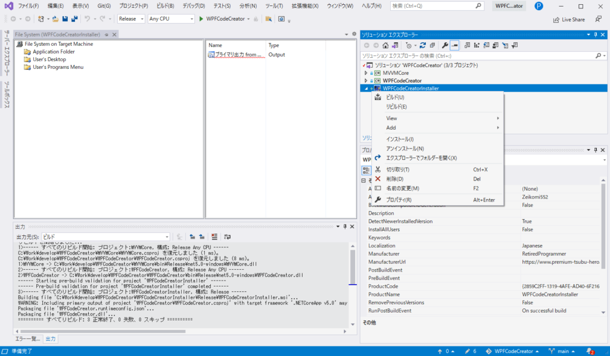Click the Home icon in Solution Explorer
This screenshot has width=610, height=356.
coord(385,45)
